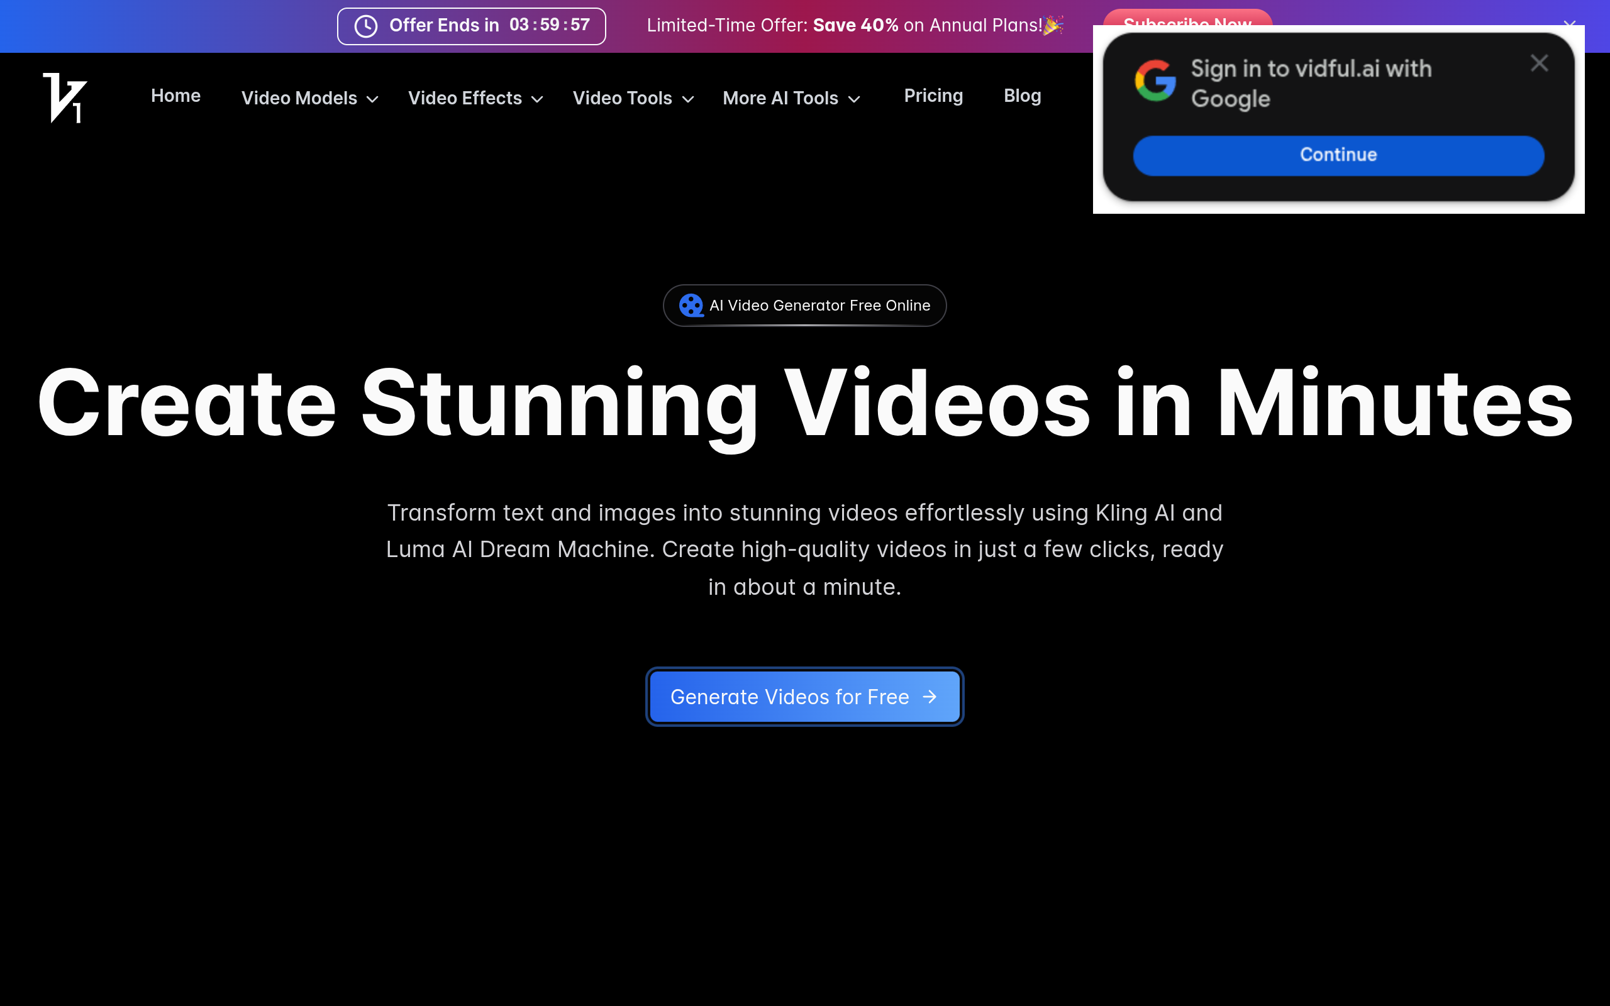
Task: Click the Vidful V1 logo
Action: point(65,98)
